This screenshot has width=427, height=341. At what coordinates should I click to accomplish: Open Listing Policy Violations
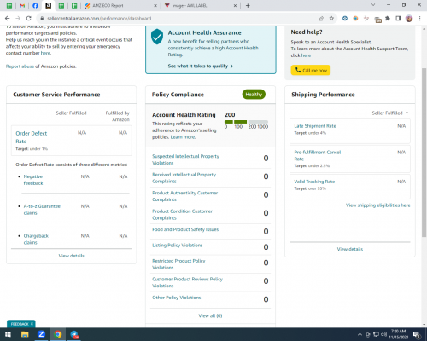click(x=178, y=246)
